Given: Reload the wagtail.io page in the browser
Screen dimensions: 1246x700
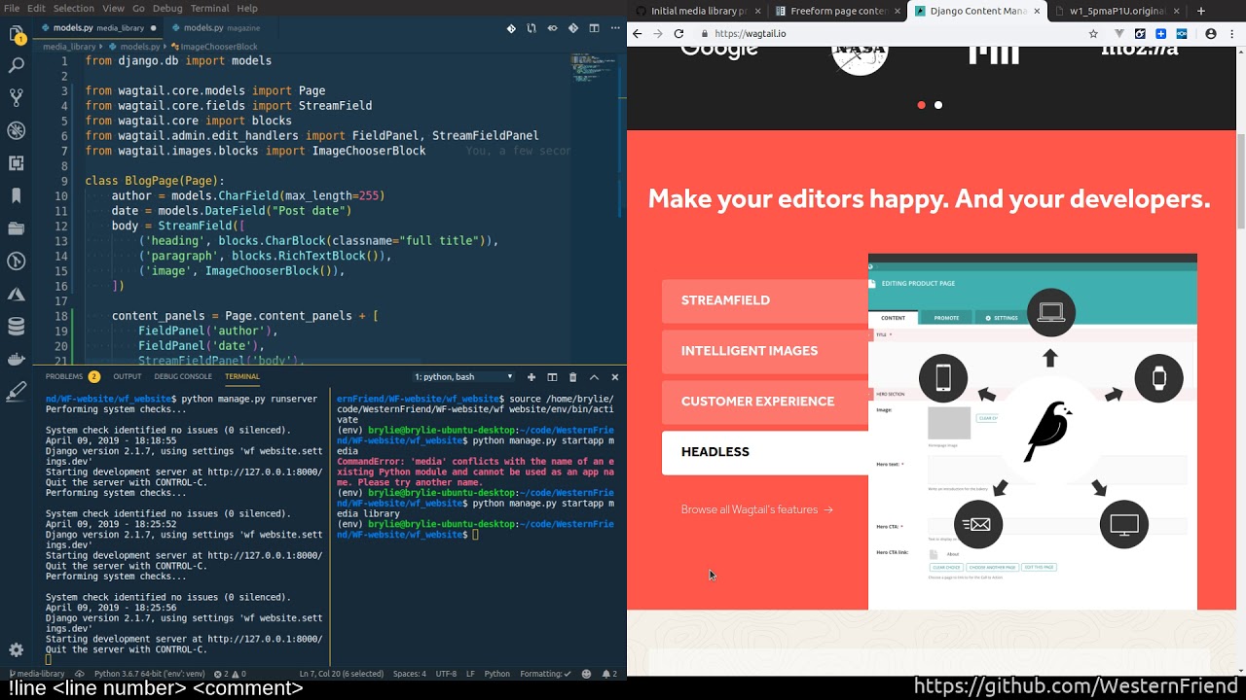Looking at the screenshot, I should pyautogui.click(x=678, y=33).
